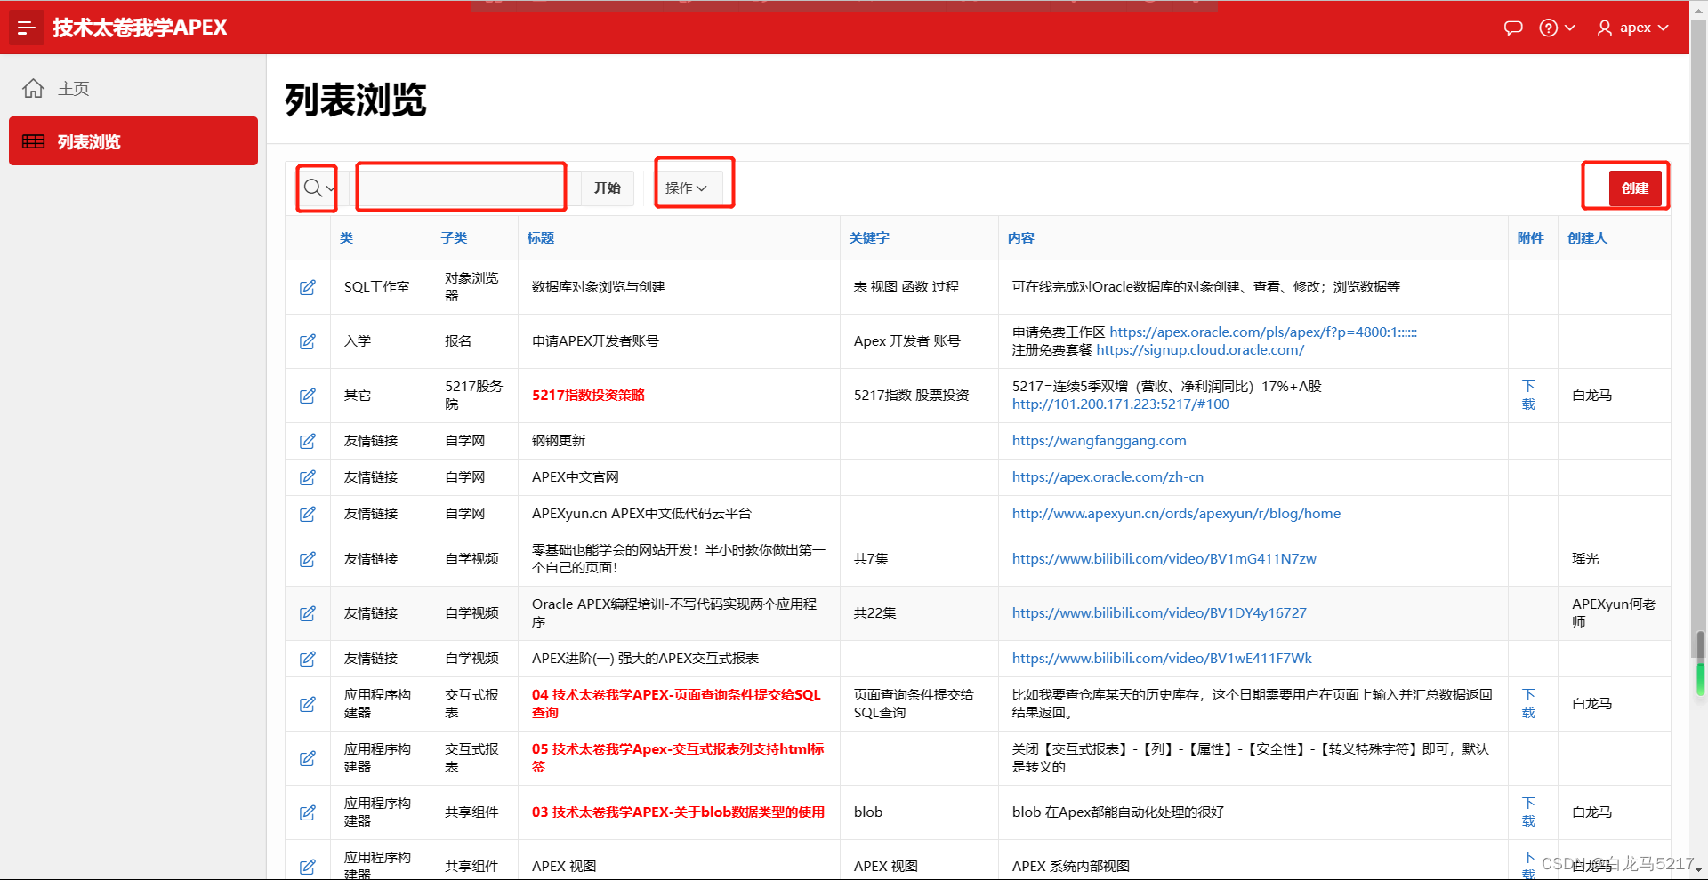This screenshot has height=880, width=1708.
Task: Edit the 04 页面查询条件 row
Action: [308, 704]
